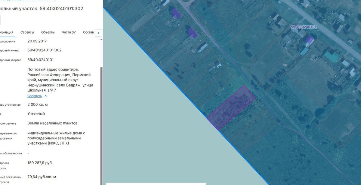This screenshot has width=361, height=185.
Task: Select cadastral value 159 287,9 руб.
Action: tap(40, 163)
